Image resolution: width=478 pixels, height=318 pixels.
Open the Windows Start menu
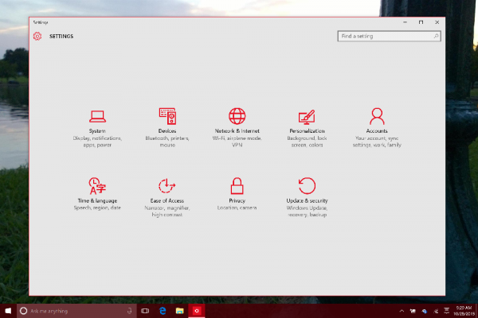(8, 311)
